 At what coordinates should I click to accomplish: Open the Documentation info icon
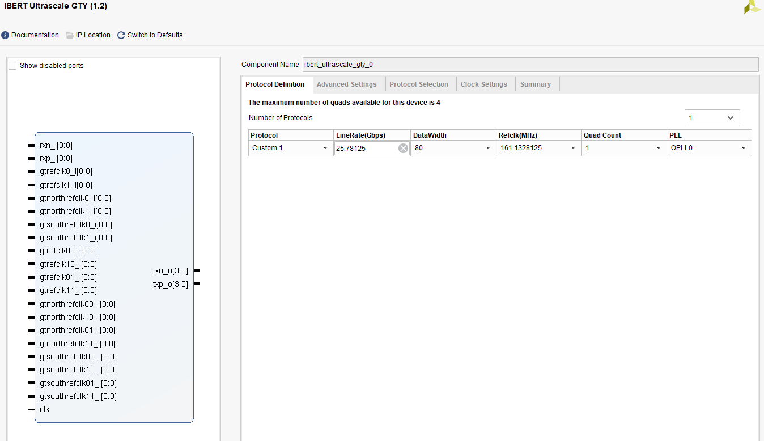pyautogui.click(x=6, y=35)
